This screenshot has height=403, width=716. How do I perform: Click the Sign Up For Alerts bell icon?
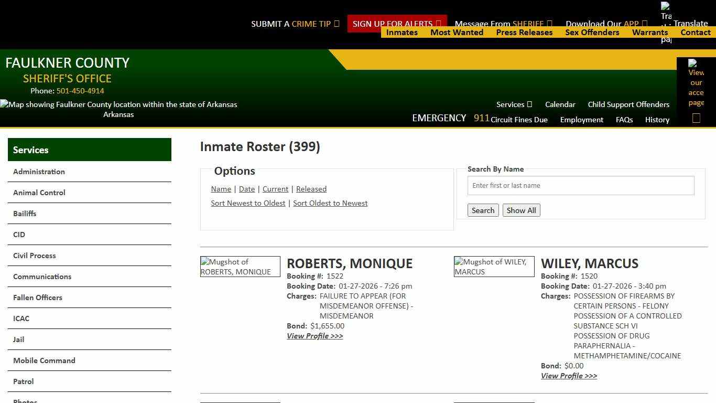[438, 24]
